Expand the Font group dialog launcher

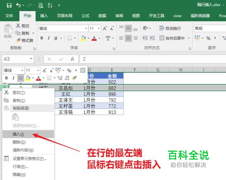point(114,49)
